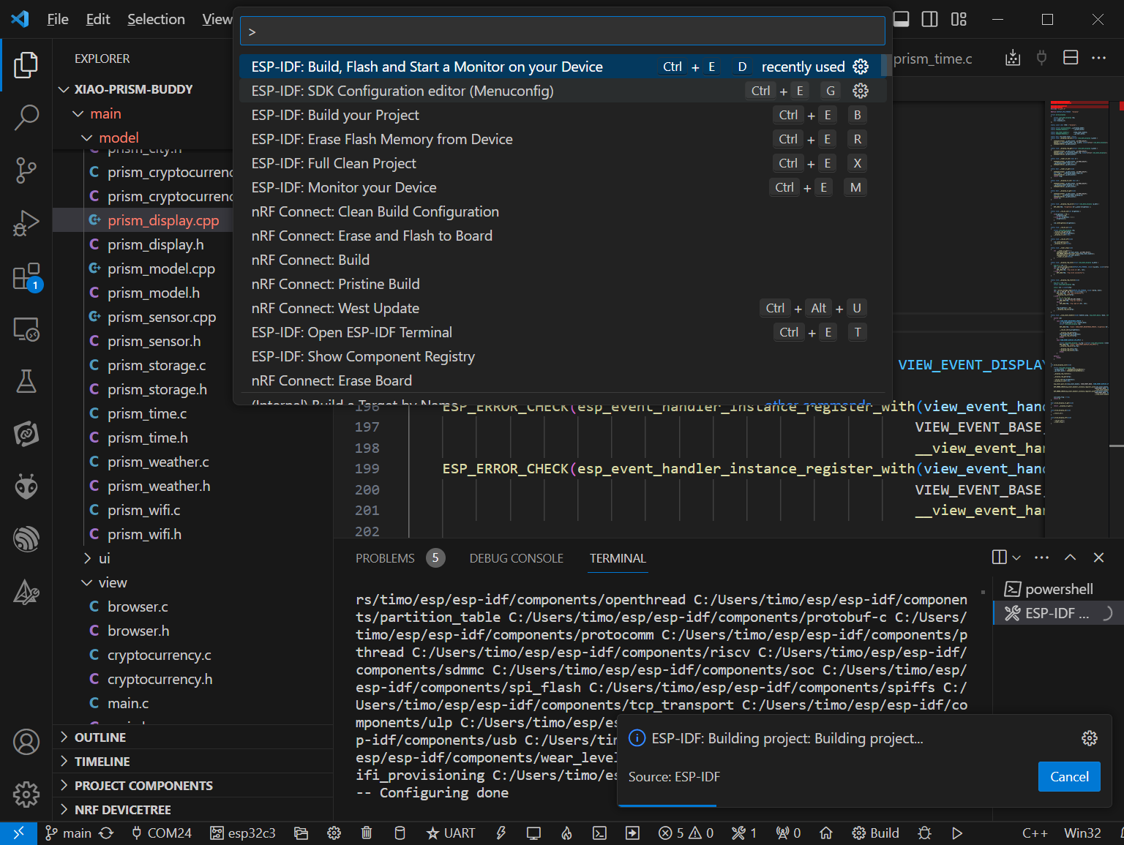Image resolution: width=1124 pixels, height=845 pixels.
Task: Open the Explorer view in activity bar
Action: click(26, 64)
